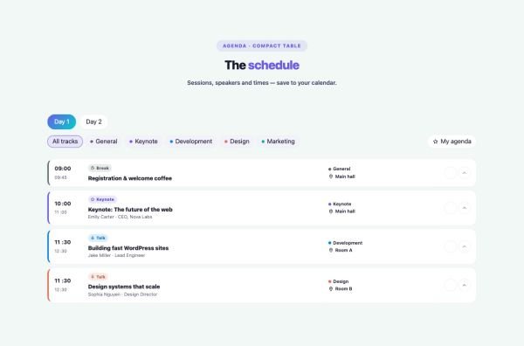Click the Break badge on the 09:00 session
This screenshot has height=346, width=524.
coord(100,168)
